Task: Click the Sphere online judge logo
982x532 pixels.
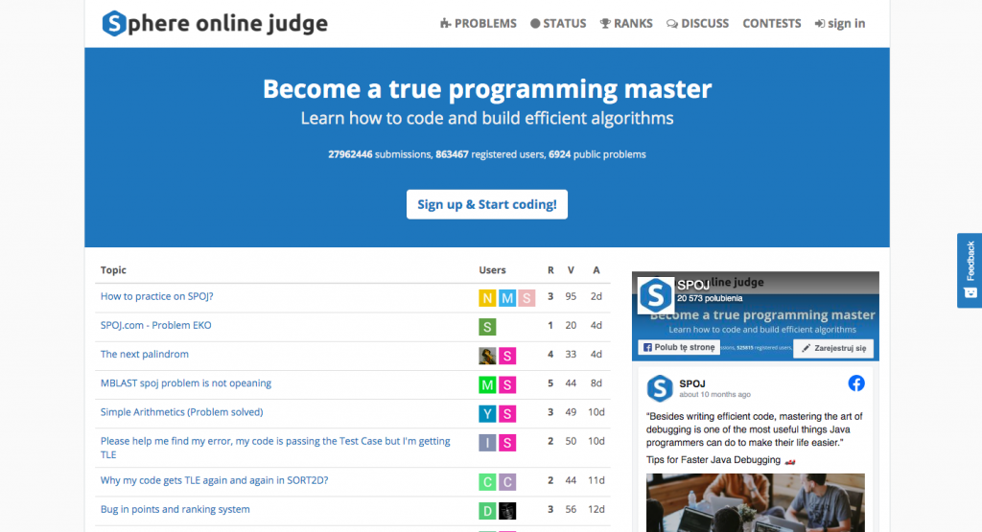Action: coord(215,23)
